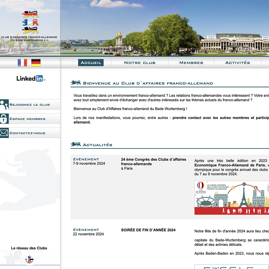Open the Notre club menu
The width and height of the screenshot is (269, 269).
pyautogui.click(x=140, y=63)
